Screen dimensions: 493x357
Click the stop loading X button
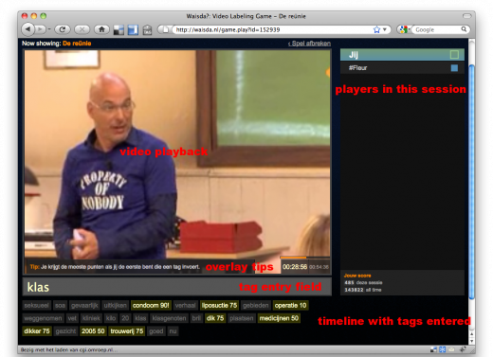[x=82, y=29]
